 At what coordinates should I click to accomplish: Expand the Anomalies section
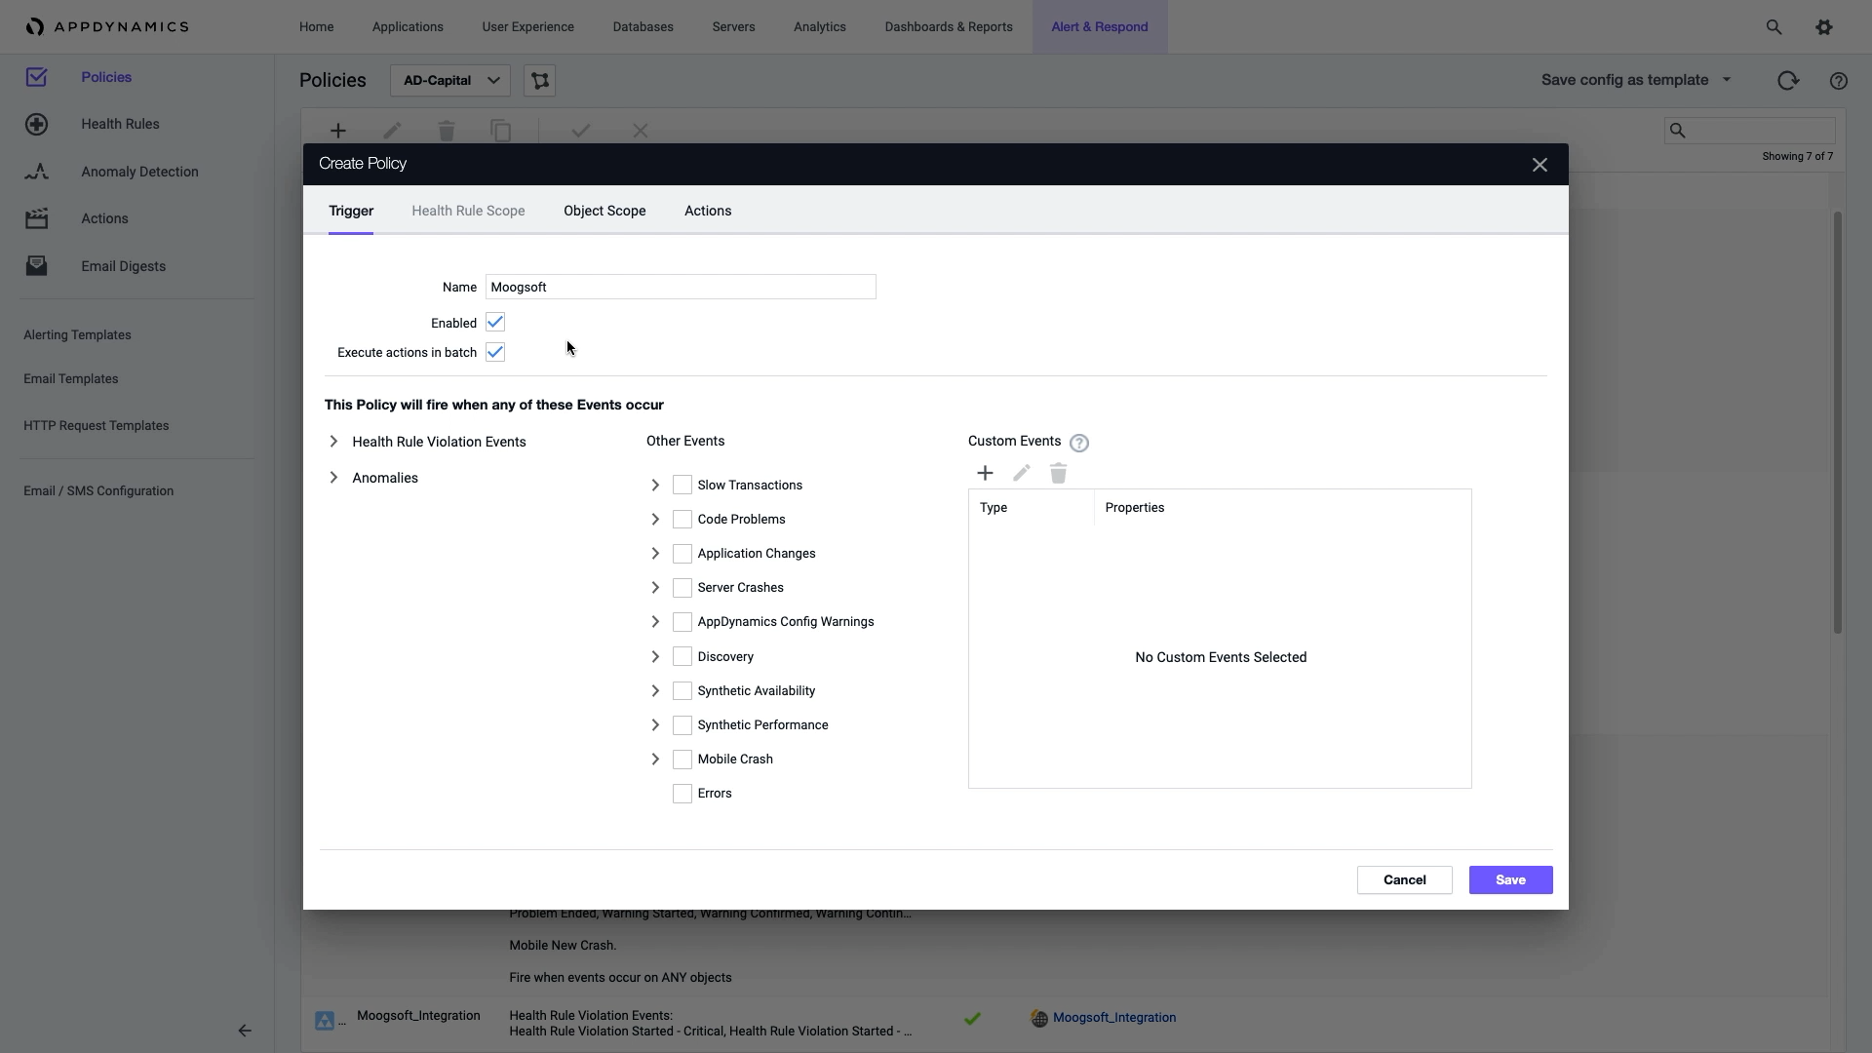coord(333,478)
